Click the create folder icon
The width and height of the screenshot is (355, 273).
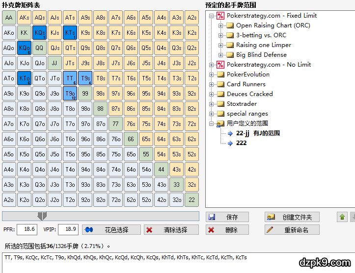[x=270, y=217]
